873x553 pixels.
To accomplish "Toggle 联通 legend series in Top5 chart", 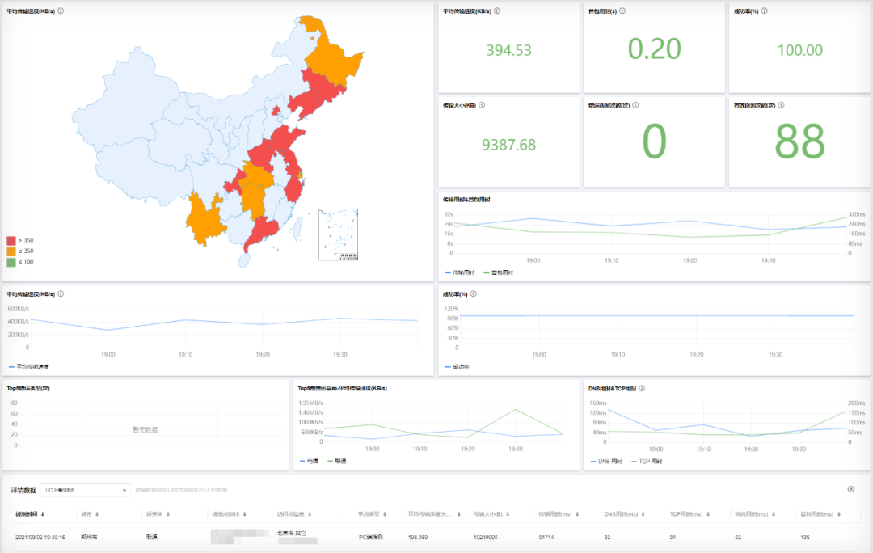I will click(x=337, y=461).
